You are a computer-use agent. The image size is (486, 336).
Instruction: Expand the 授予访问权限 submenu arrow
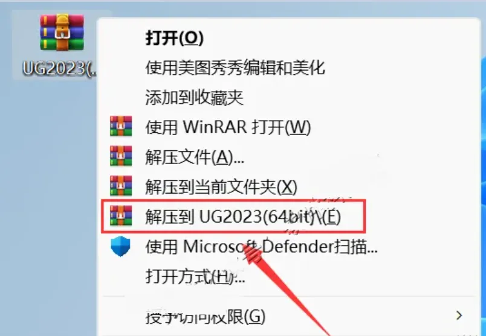[x=459, y=315]
